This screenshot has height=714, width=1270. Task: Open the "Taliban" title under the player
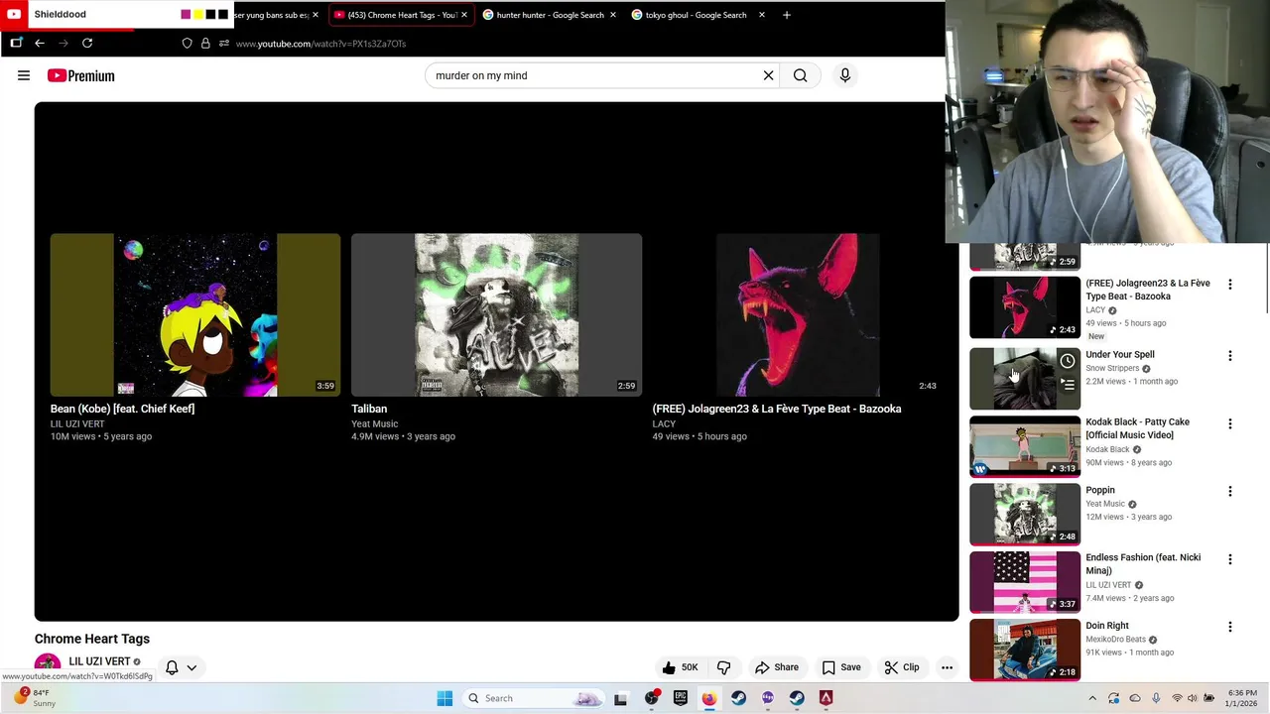[369, 409]
